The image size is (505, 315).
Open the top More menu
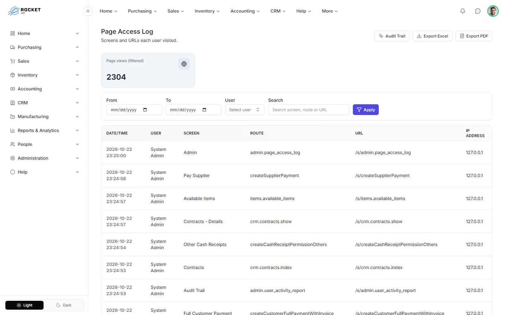click(x=330, y=11)
